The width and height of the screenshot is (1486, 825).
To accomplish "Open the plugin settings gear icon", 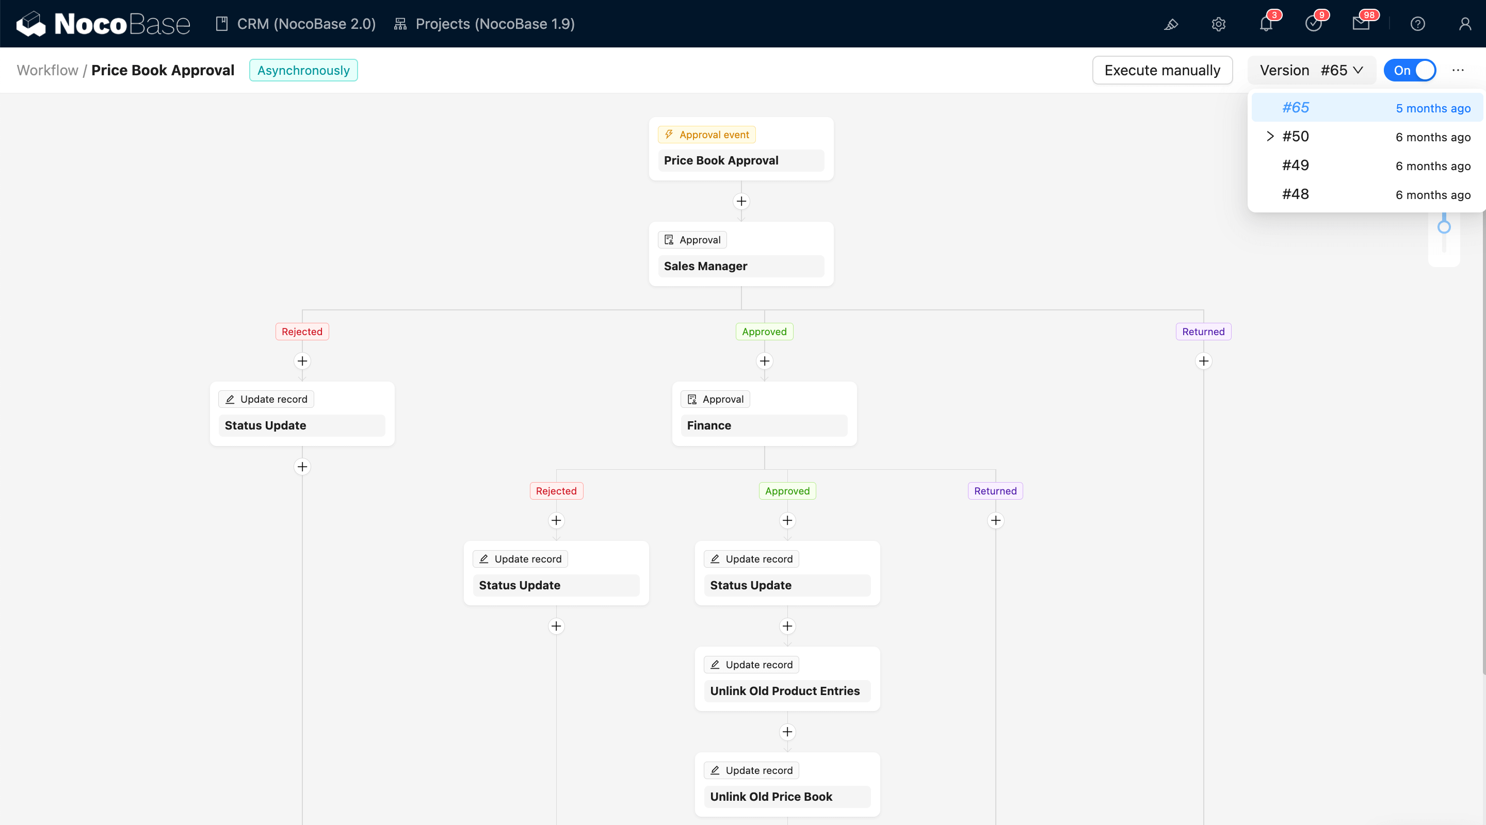I will point(1218,24).
